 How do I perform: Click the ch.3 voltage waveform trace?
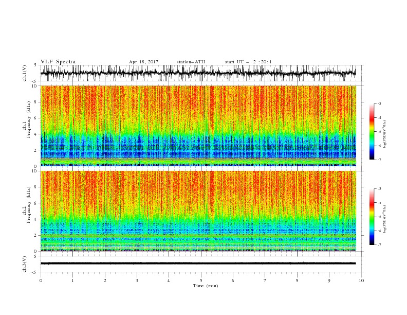pos(198,264)
